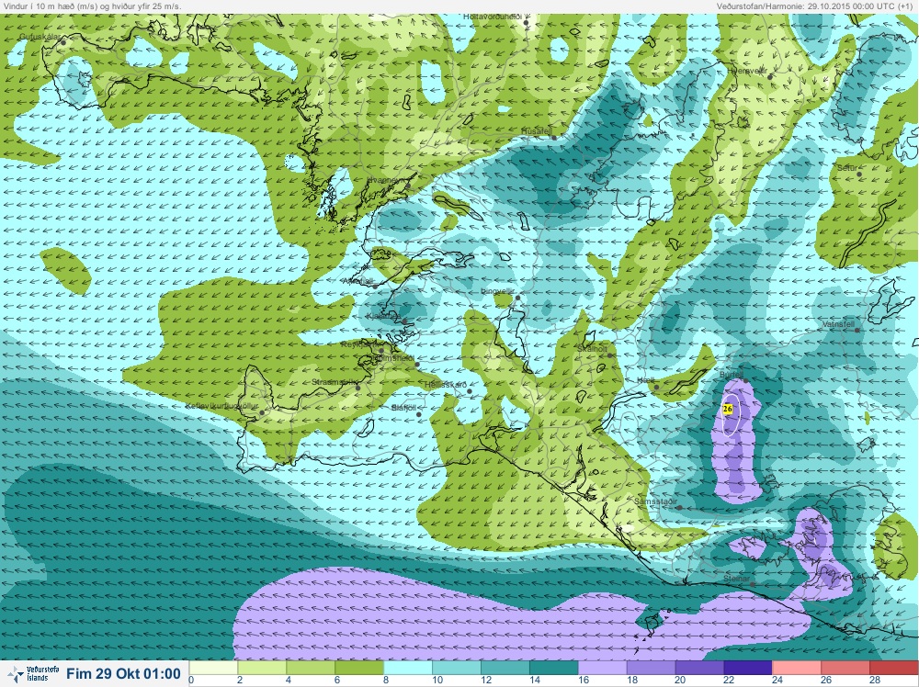Select the Hæll station dot
Screen dimensions: 919x687
click(x=657, y=387)
